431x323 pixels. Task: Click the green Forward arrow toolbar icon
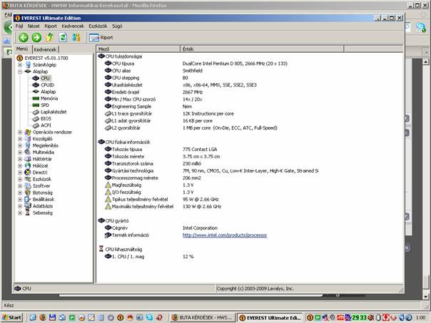(x=36, y=37)
